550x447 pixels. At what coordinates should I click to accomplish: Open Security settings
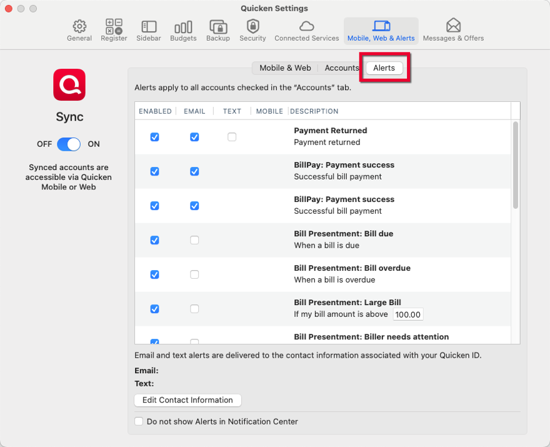(252, 29)
